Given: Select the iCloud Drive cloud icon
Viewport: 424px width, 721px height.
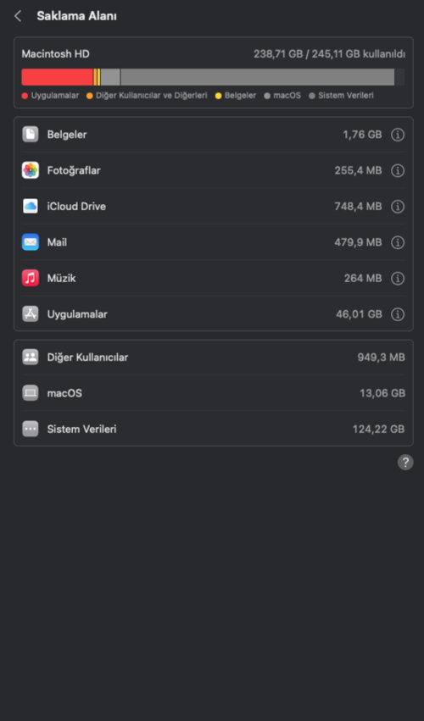Looking at the screenshot, I should [x=31, y=206].
